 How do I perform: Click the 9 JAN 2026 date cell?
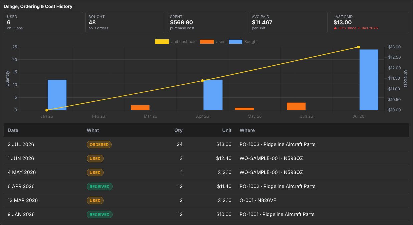[21, 214]
